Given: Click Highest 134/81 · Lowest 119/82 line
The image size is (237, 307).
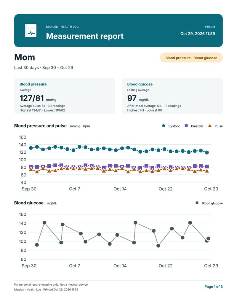Looking at the screenshot, I should [42, 110].
